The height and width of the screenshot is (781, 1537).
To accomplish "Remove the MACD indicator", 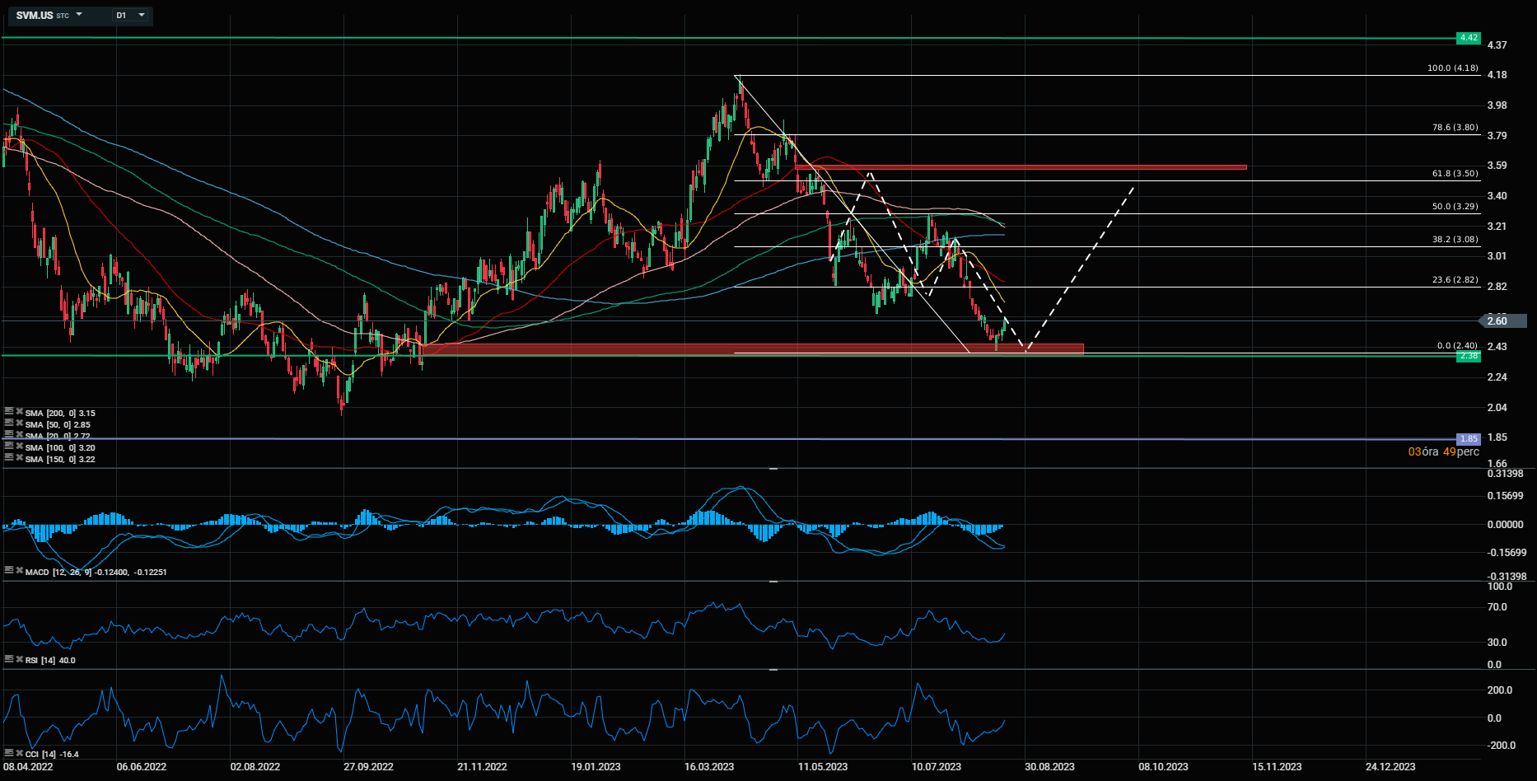I will point(19,571).
